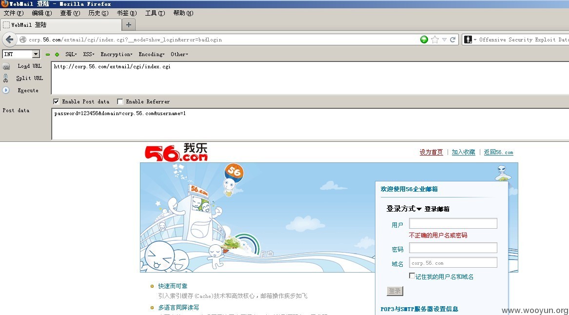Click the Firefox logo in title bar
The width and height of the screenshot is (569, 315).
(4, 3)
